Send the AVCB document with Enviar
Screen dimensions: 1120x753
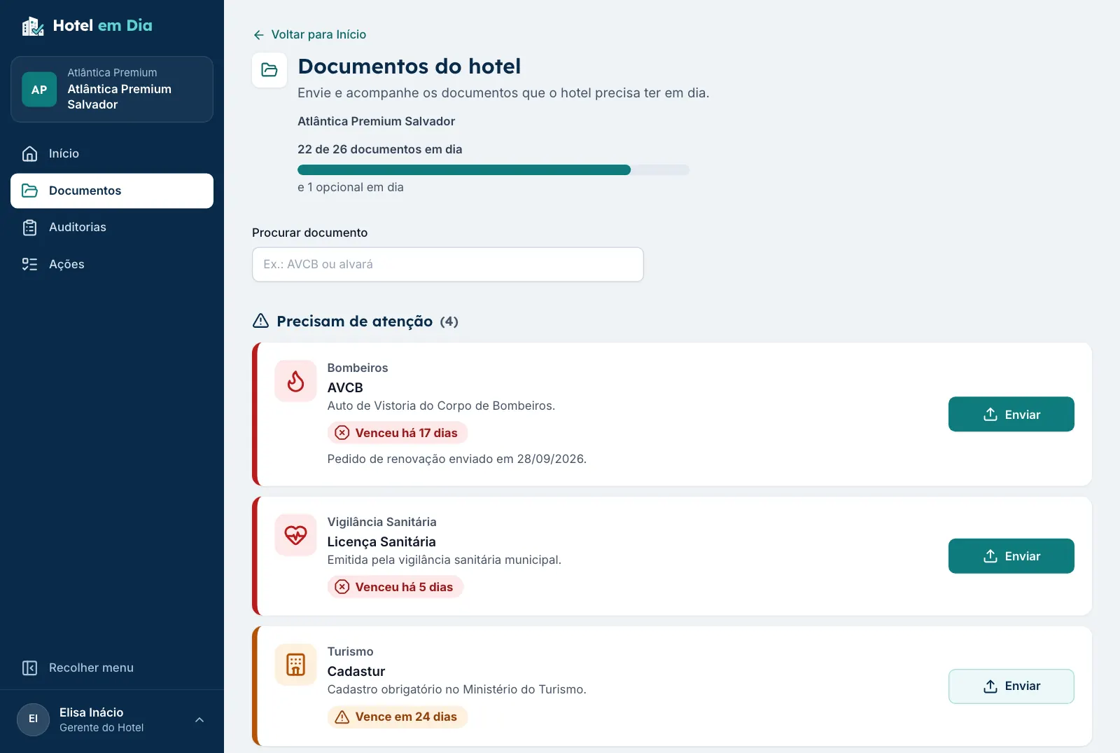tap(1011, 415)
